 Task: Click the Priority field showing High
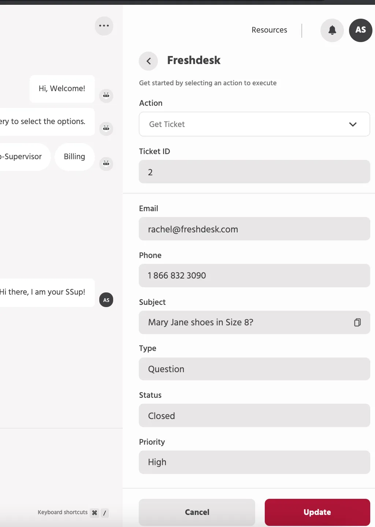[x=255, y=462]
